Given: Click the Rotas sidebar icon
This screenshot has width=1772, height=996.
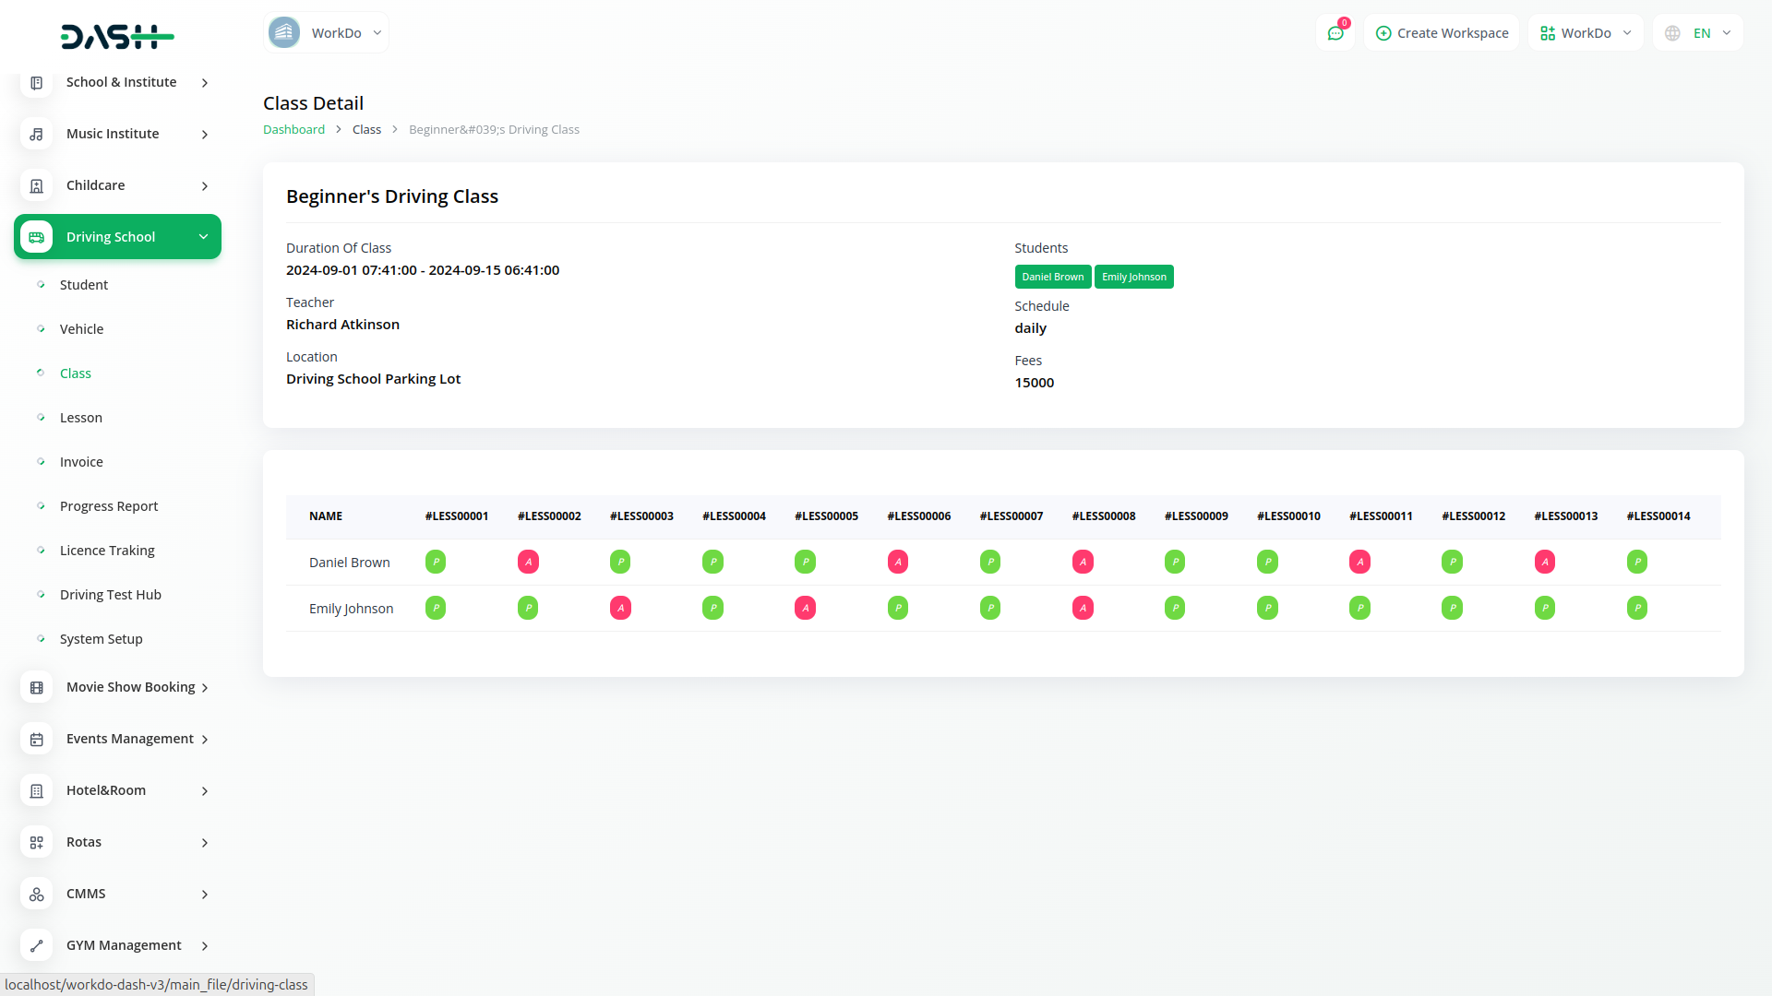Looking at the screenshot, I should pyautogui.click(x=36, y=843).
